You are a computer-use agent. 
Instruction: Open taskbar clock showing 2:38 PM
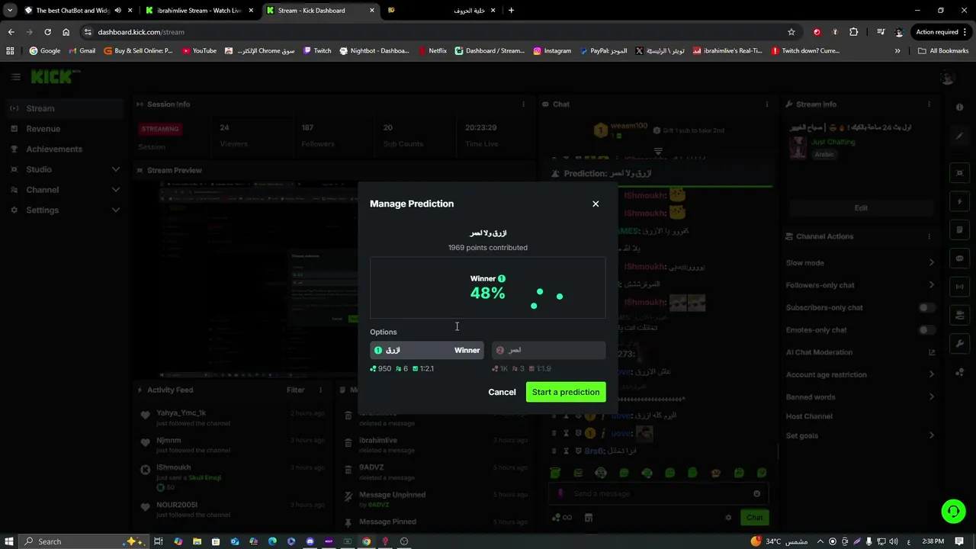(x=933, y=541)
